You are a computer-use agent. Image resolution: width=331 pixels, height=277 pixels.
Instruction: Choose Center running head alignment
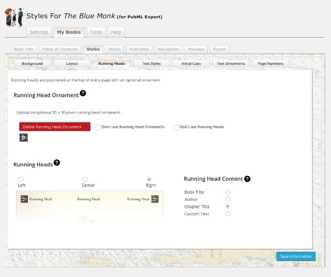(85, 180)
